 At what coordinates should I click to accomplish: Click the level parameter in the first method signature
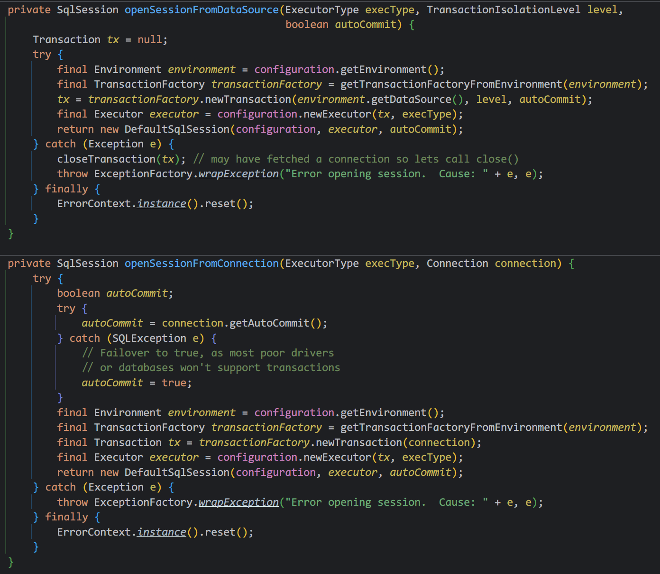point(602,10)
